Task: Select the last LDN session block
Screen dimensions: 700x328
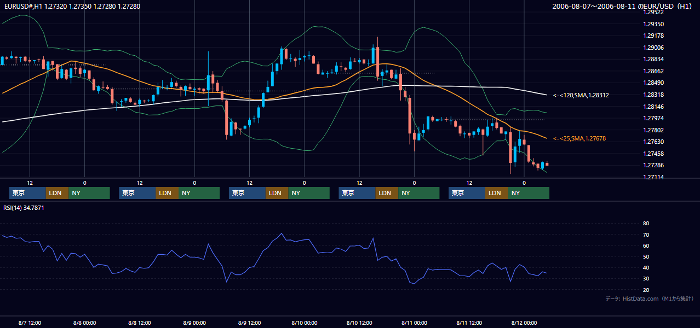Action: (x=497, y=193)
